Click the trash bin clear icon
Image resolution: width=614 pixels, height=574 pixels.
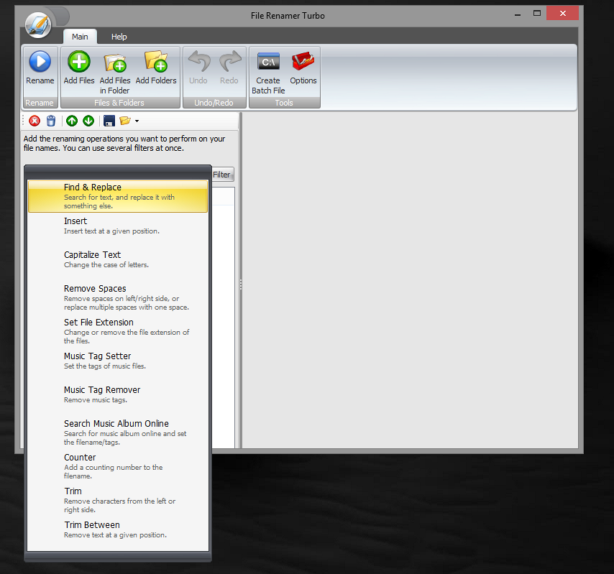point(50,121)
